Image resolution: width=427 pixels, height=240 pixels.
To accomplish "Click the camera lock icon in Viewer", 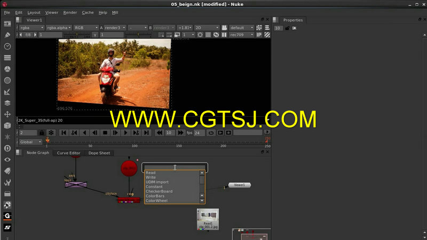I will (x=224, y=28).
